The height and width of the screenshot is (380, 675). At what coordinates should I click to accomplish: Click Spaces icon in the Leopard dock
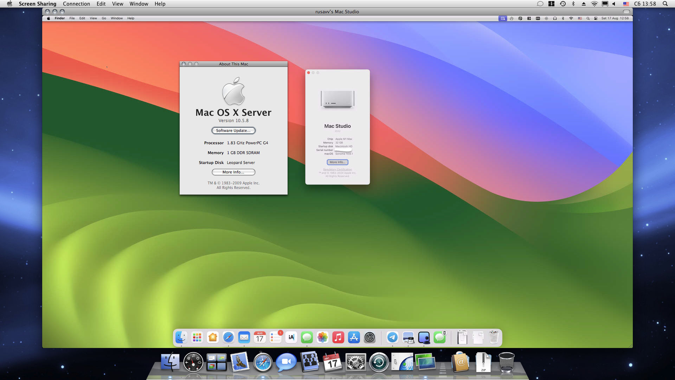pyautogui.click(x=216, y=362)
